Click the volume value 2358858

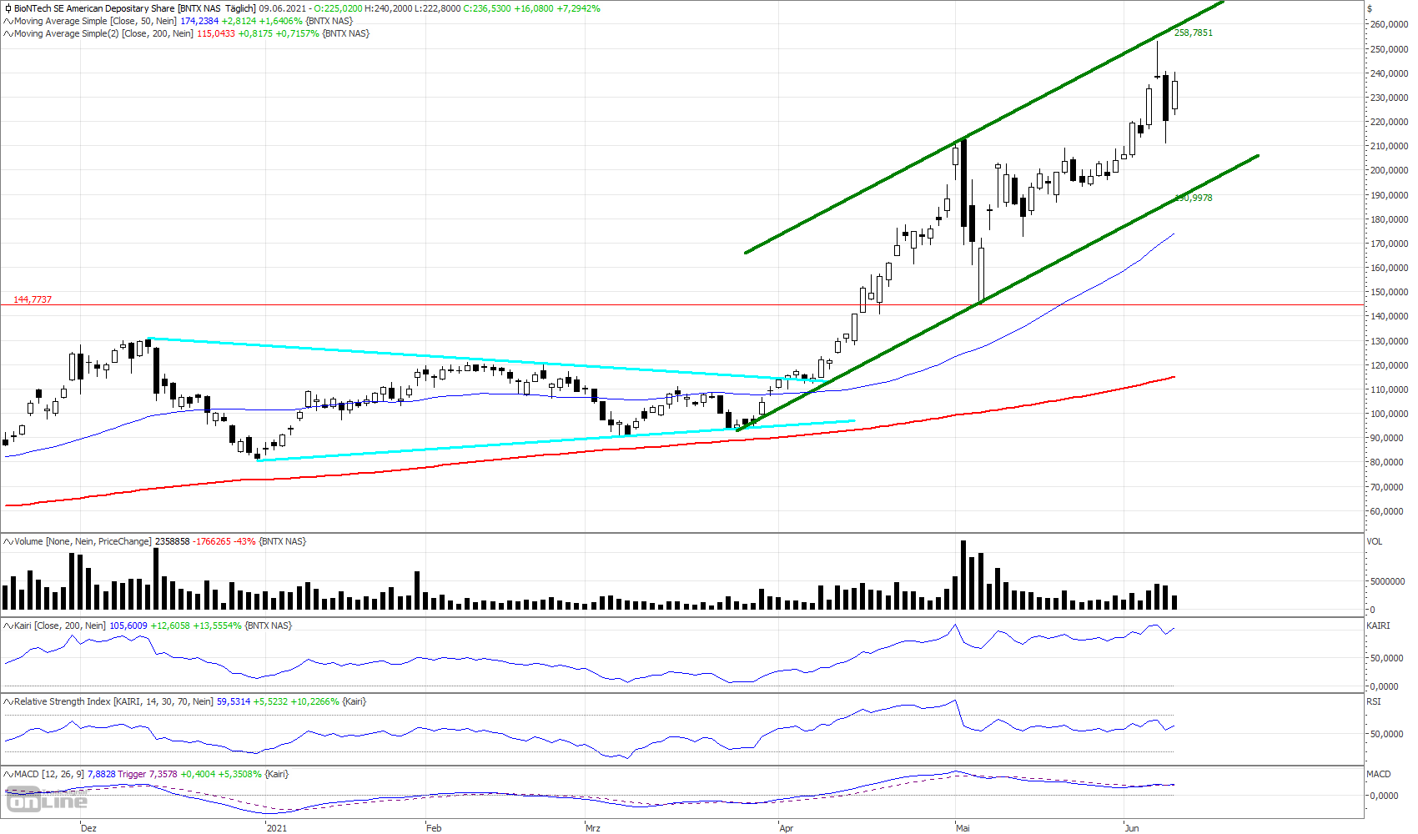pyautogui.click(x=173, y=541)
